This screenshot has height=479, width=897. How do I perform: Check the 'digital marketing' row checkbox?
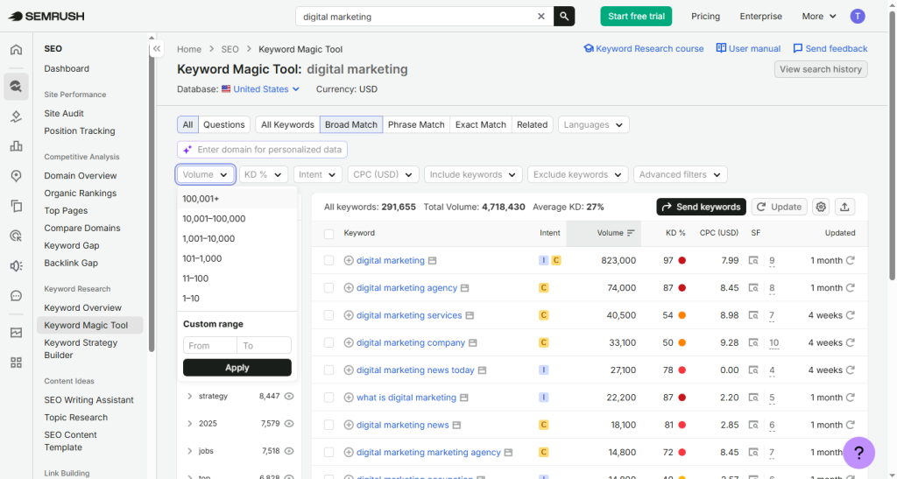pos(329,261)
